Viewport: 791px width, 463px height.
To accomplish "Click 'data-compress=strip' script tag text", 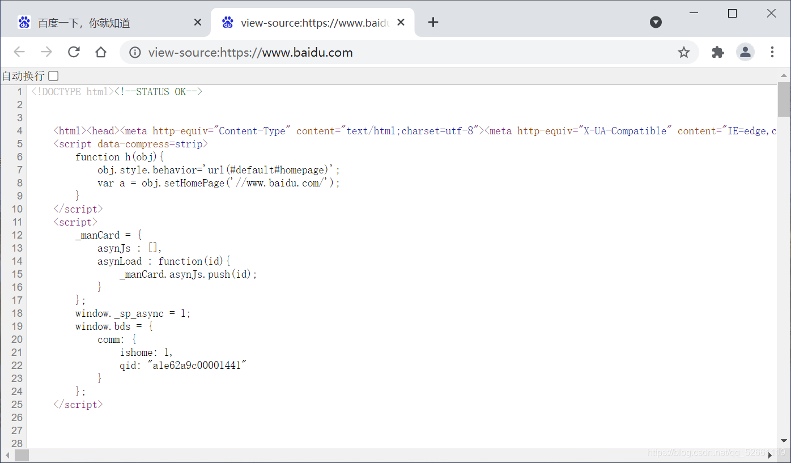I will [150, 144].
